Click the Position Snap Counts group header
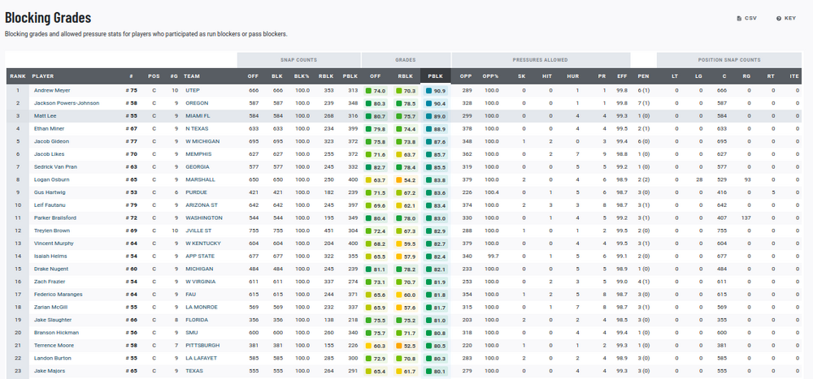 (x=729, y=60)
